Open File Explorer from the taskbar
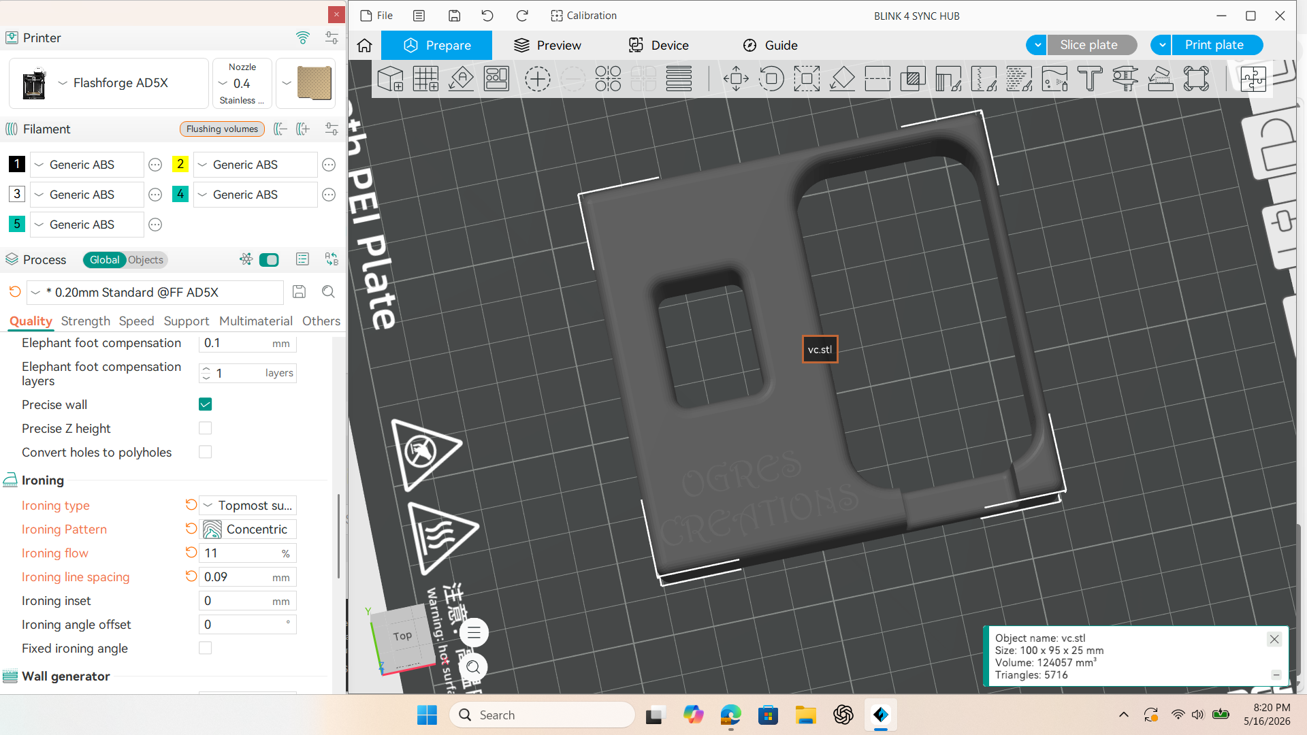Screen dimensions: 1307x735 tap(806, 715)
